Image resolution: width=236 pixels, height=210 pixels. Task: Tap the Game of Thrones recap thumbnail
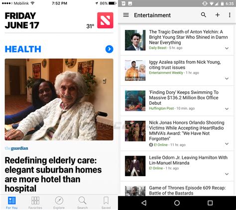coord(135,191)
